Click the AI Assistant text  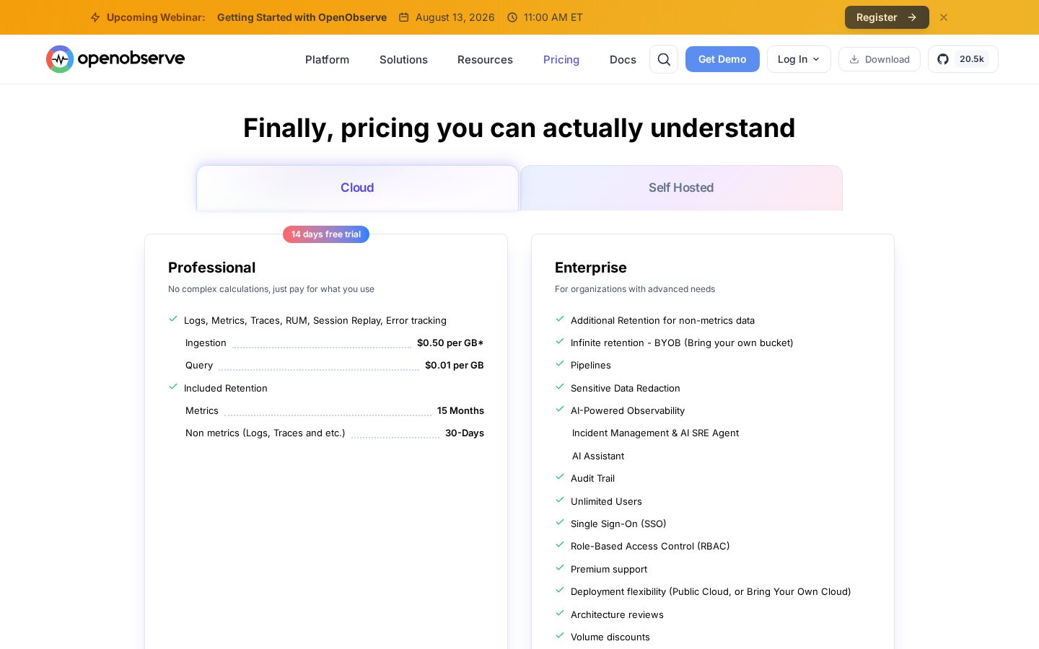coord(598,456)
